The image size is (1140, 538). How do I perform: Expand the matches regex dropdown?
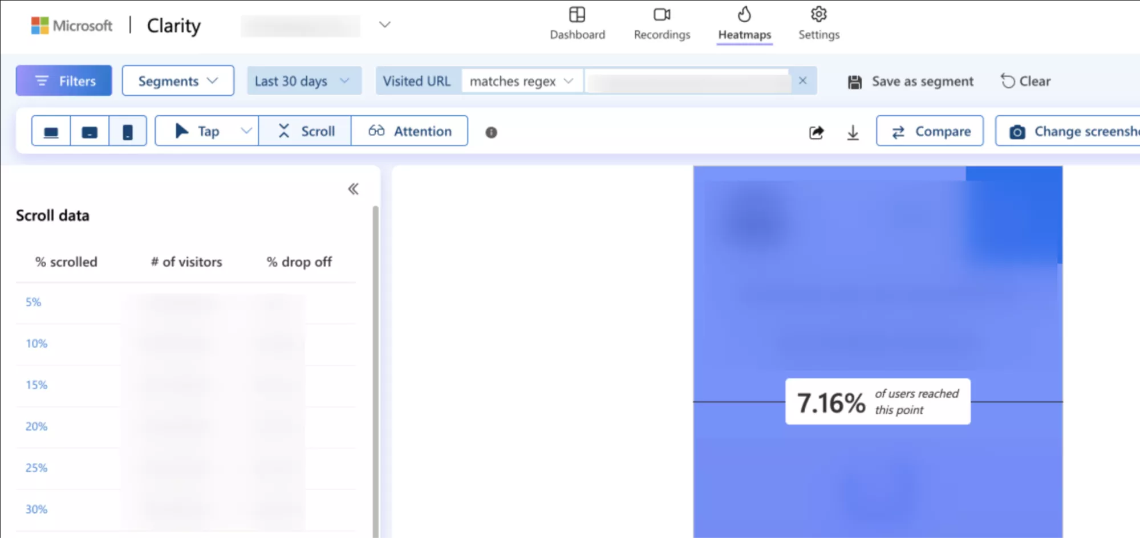pos(521,81)
